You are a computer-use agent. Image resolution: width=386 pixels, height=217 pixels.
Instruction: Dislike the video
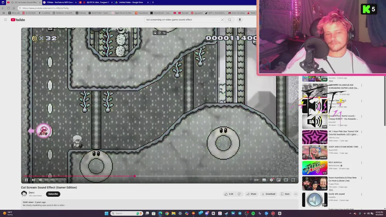point(239,194)
